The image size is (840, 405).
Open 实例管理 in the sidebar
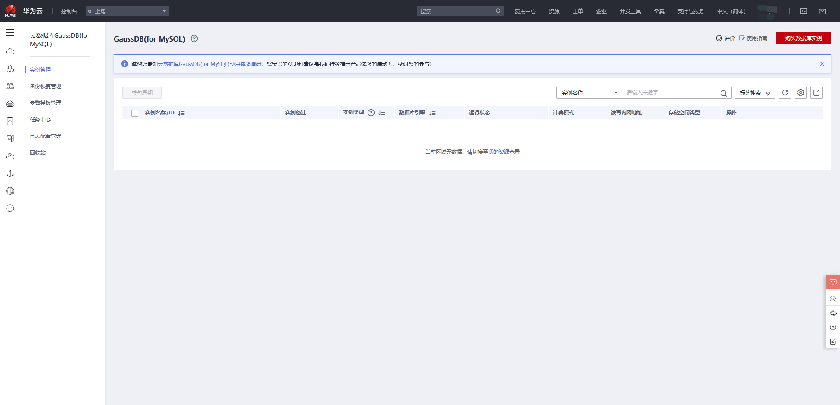pos(40,70)
